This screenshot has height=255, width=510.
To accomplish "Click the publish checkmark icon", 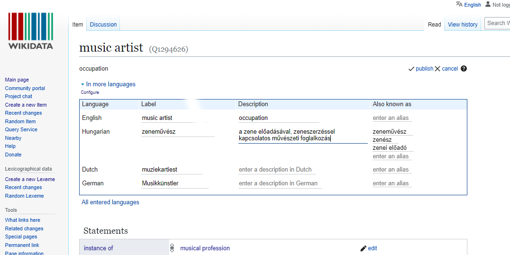I will [x=411, y=69].
